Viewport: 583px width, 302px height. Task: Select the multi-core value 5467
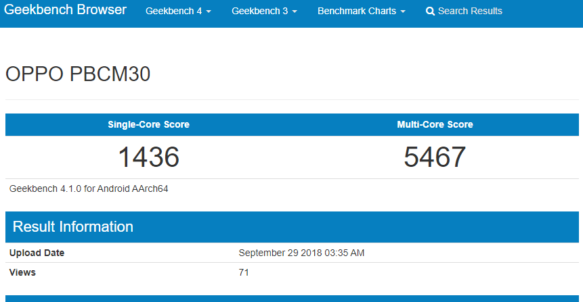coord(435,157)
